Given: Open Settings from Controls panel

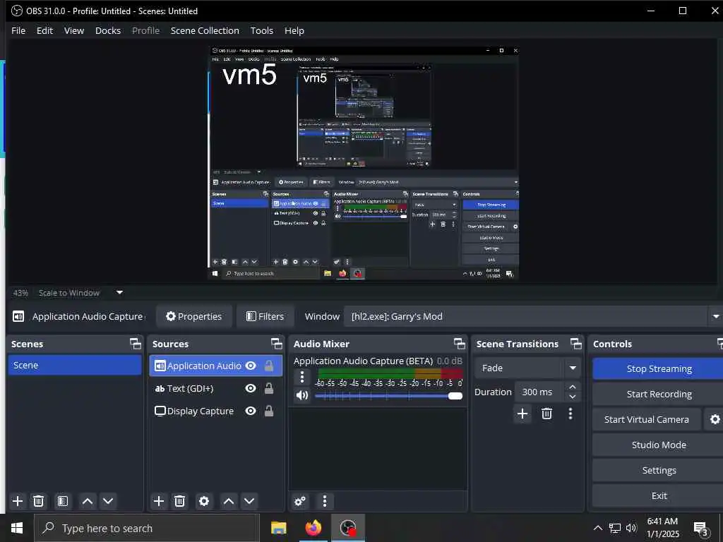Looking at the screenshot, I should tap(659, 470).
